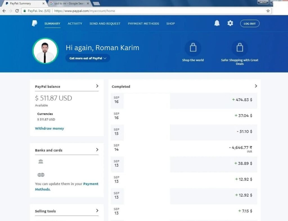Screen dimensions: 288x221
Task: Expand the PayPal balance chevron
Action: point(97,86)
